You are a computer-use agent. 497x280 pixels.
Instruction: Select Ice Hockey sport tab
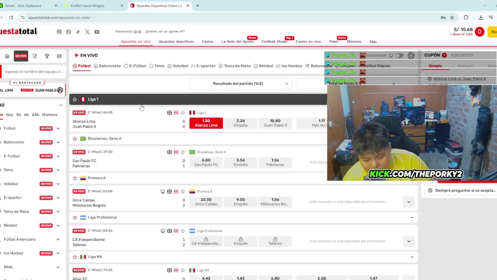coord(289,66)
